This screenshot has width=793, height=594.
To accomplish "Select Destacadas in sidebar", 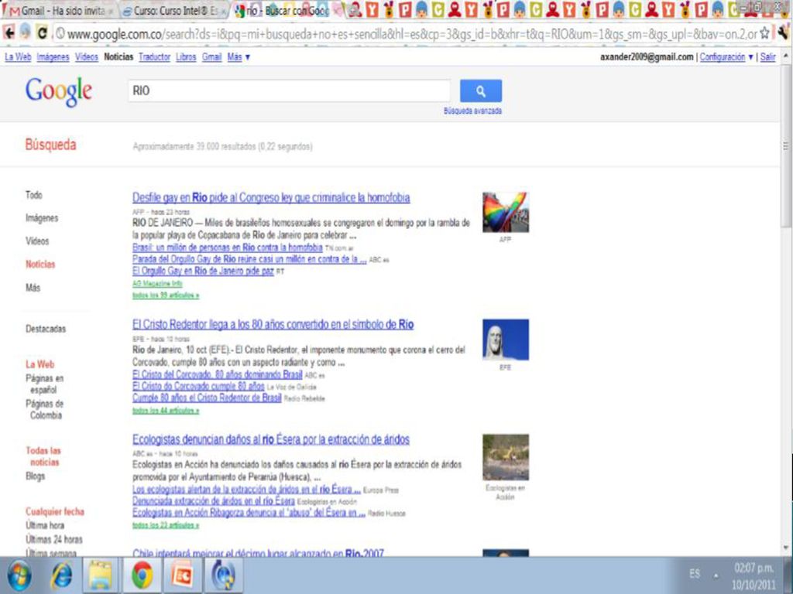I will click(46, 329).
